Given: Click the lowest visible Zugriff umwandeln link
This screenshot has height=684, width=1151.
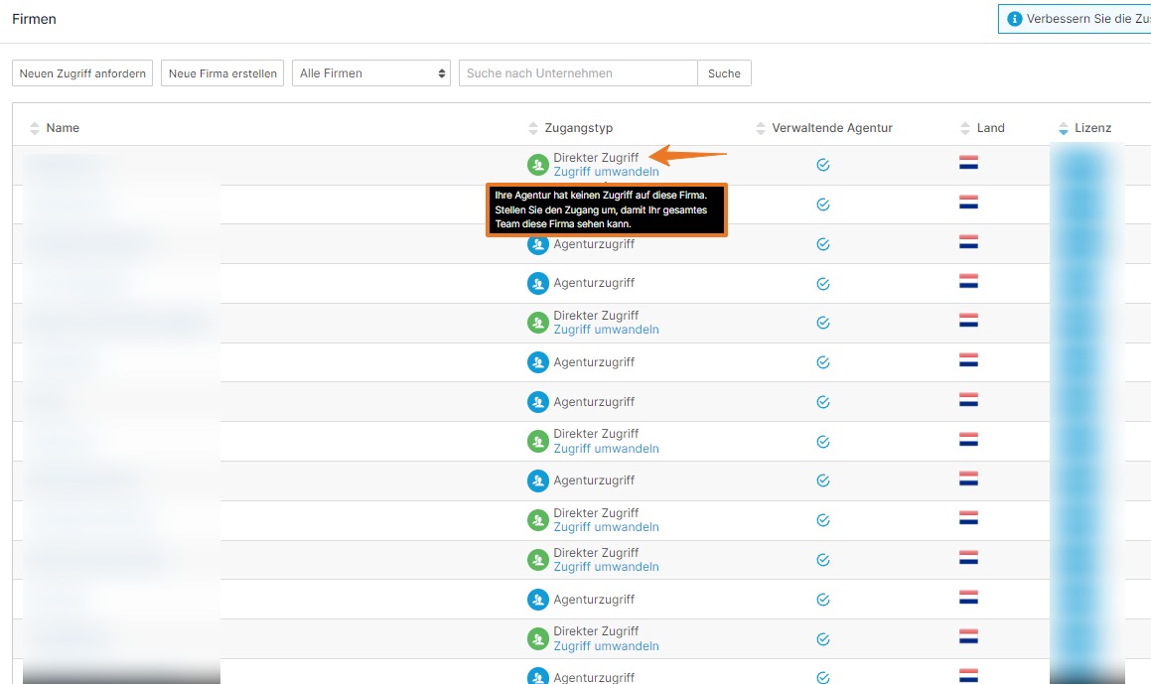Looking at the screenshot, I should (606, 646).
